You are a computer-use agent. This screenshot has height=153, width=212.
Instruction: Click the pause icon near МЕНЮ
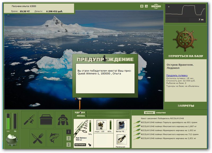[x=142, y=6]
